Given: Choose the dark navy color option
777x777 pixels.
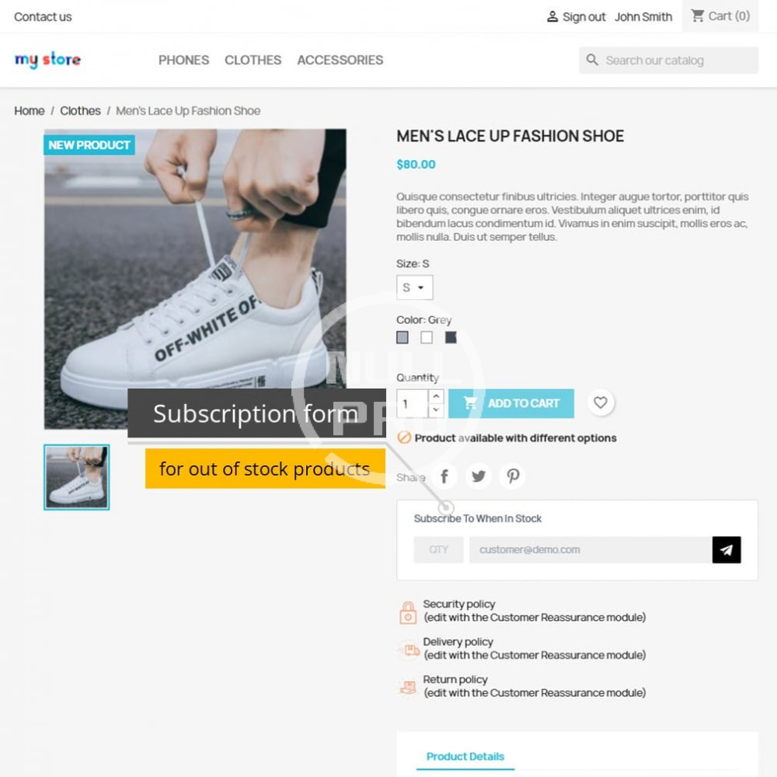Looking at the screenshot, I should click(x=451, y=337).
